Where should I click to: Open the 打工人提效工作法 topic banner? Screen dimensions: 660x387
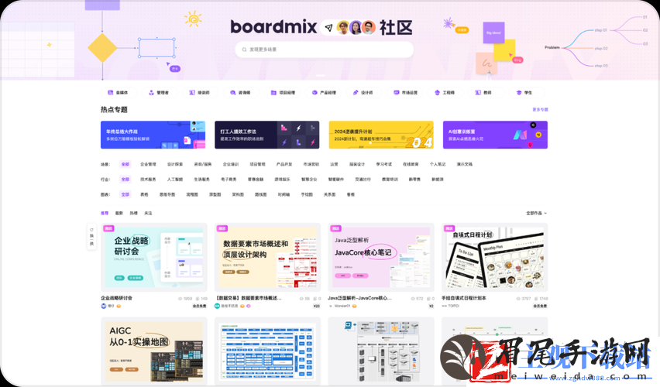266,135
